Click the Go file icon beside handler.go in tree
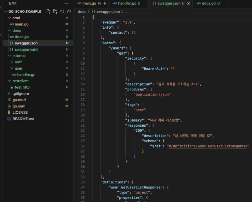 tap(14, 75)
